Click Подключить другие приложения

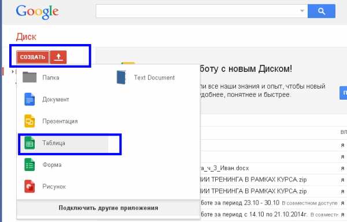108,208
